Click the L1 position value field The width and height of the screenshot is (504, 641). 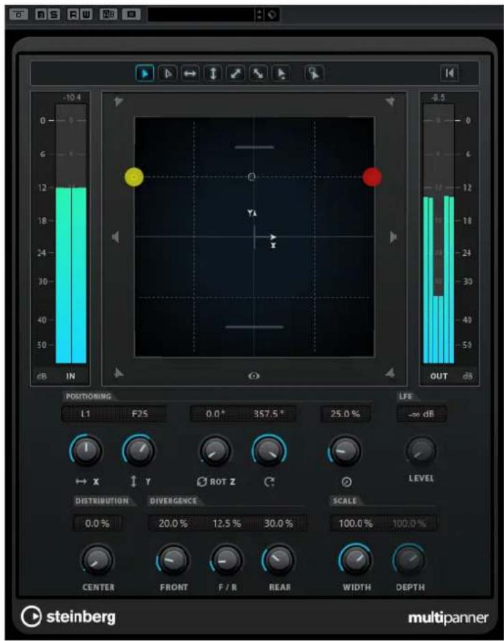click(x=86, y=414)
